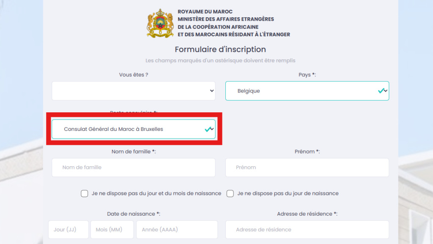Viewport: 433px width, 244px height.
Task: Click the 'Formulaire d'inscription' heading
Action: tap(220, 49)
